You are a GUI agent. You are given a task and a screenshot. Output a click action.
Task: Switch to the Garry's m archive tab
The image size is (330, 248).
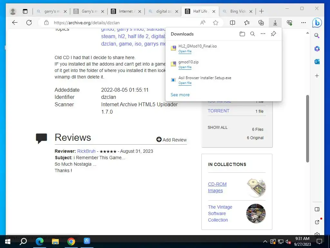[88, 11]
